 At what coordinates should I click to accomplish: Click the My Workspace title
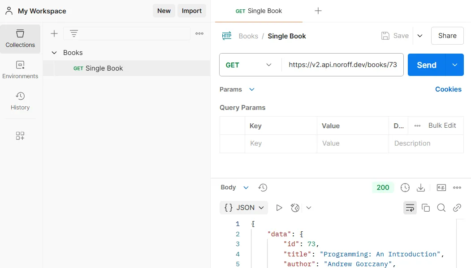[42, 11]
